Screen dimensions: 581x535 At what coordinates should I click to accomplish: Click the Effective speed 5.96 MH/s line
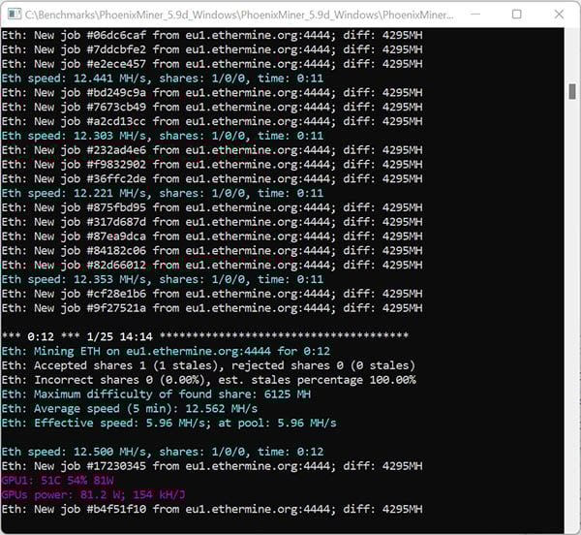[168, 424]
